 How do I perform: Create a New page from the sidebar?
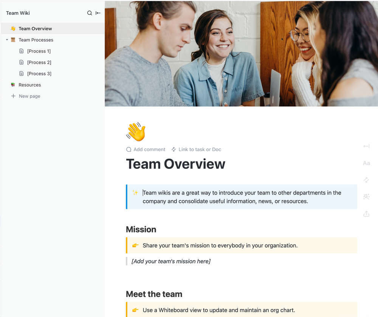pyautogui.click(x=29, y=96)
